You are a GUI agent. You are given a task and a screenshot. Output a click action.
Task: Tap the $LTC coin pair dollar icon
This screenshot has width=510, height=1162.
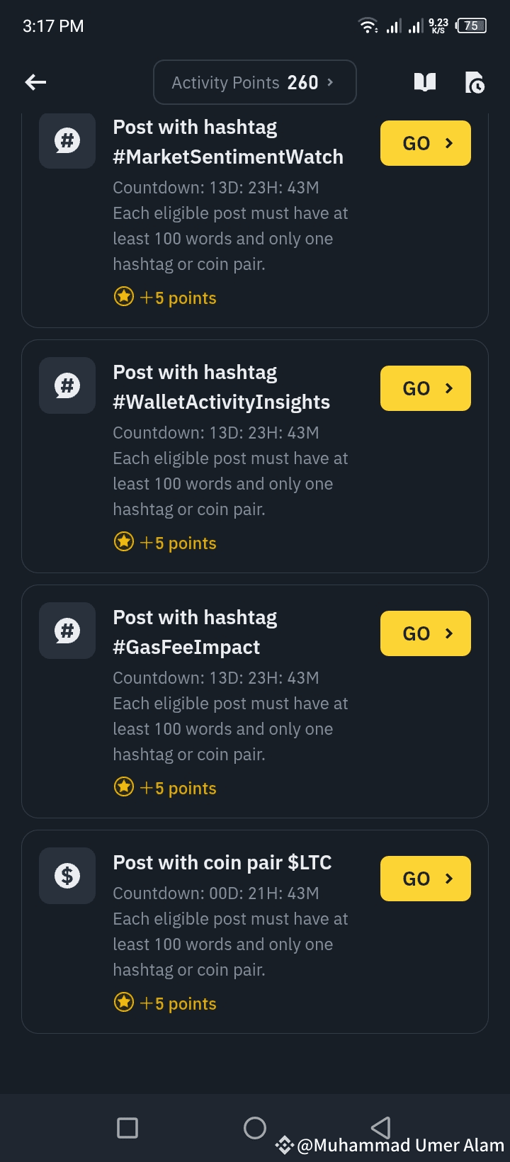67,876
